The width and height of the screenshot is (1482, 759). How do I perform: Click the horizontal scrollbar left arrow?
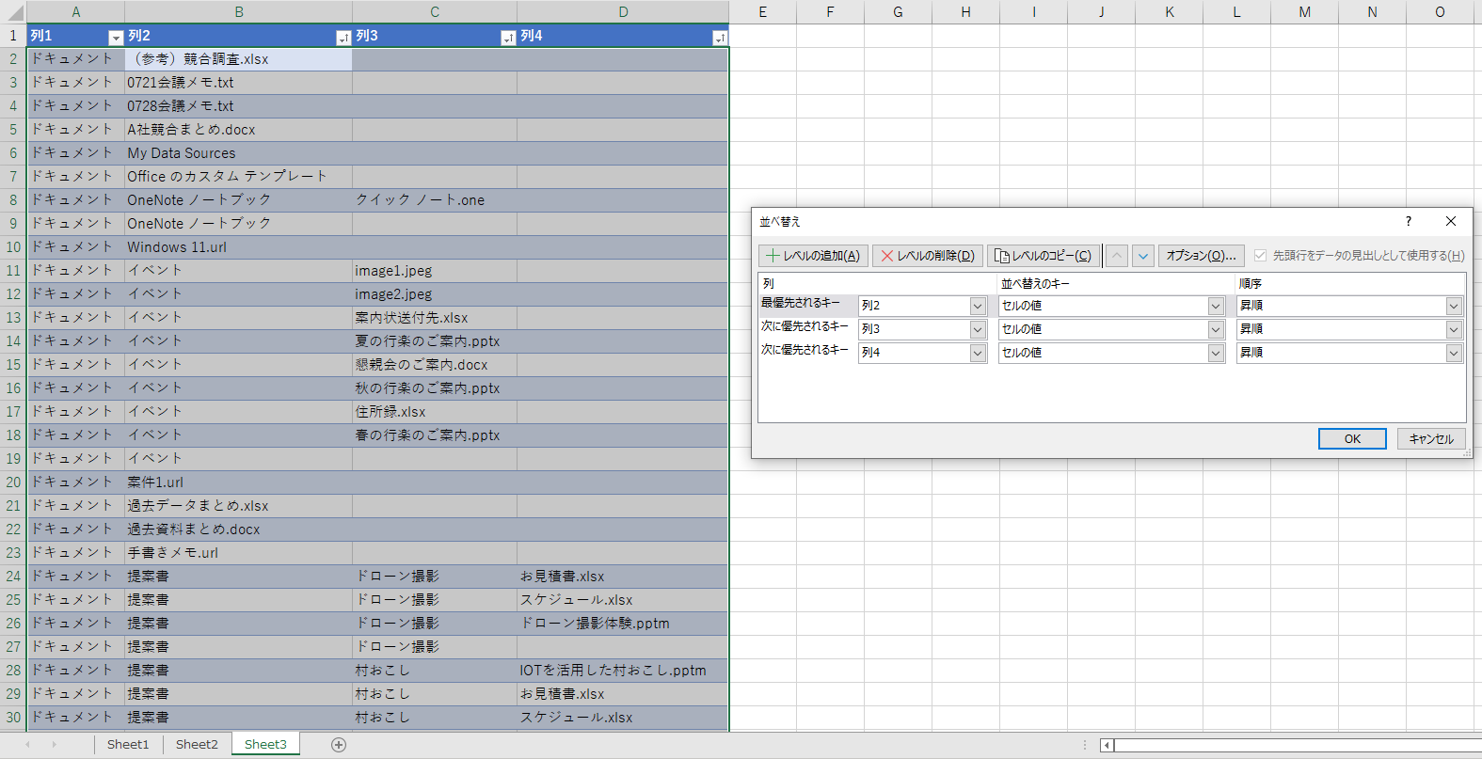1108,745
